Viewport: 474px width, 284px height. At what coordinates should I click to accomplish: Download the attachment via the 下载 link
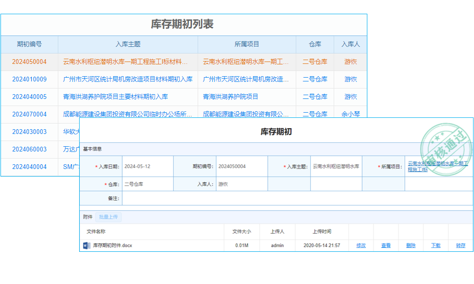point(435,246)
